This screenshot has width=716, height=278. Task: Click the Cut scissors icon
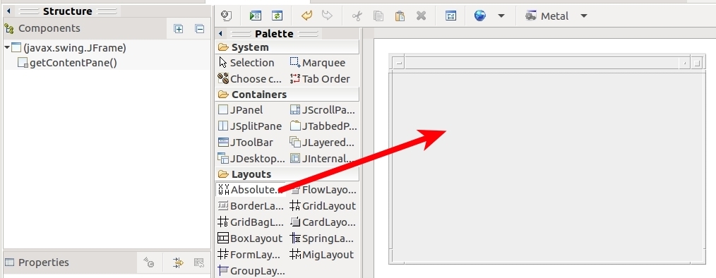pyautogui.click(x=357, y=16)
